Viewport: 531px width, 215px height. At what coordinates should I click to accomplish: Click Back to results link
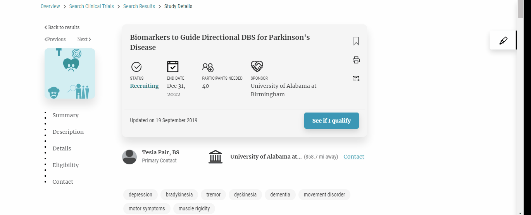(x=62, y=27)
